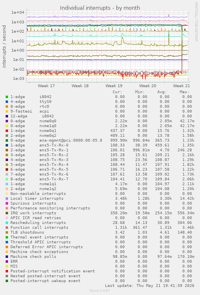The height and width of the screenshot is (295, 200).
Task: Click the Last update timestamp text
Action: [x=150, y=286]
